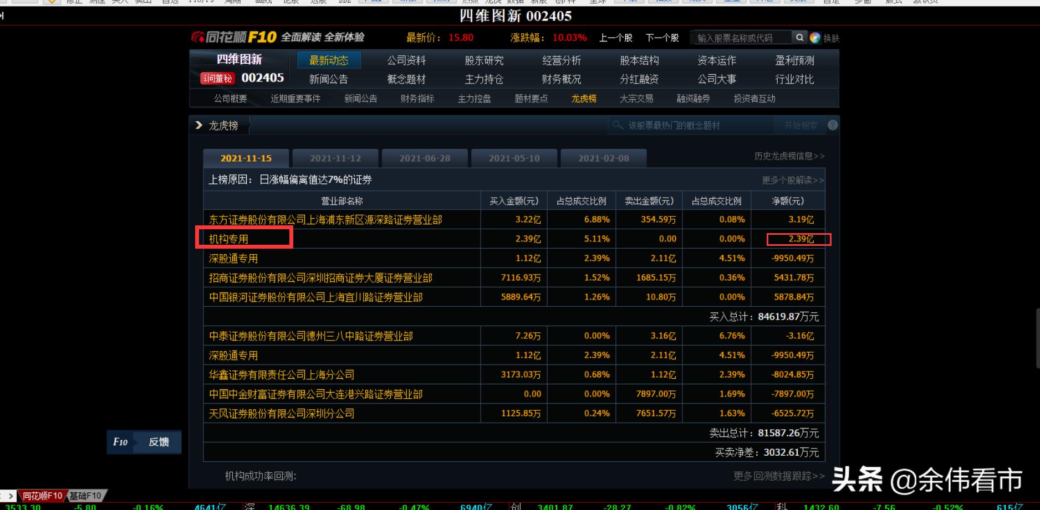This screenshot has height=510, width=1040.
Task: Click the 该股票最热门的概念题材 search box
Action: [x=691, y=126]
